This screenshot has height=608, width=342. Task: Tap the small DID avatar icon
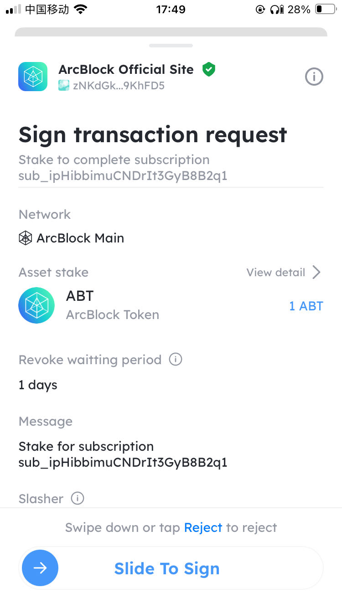tap(64, 85)
